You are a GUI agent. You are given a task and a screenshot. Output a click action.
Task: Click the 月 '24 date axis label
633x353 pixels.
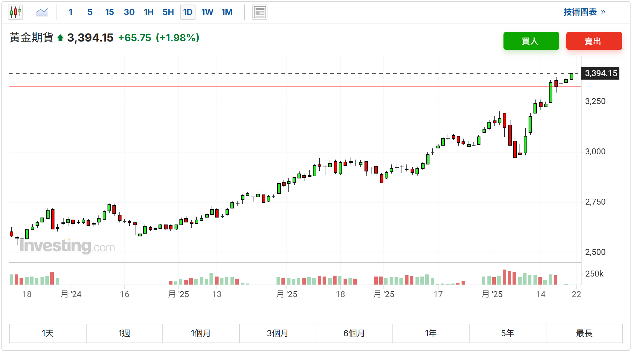tap(71, 294)
